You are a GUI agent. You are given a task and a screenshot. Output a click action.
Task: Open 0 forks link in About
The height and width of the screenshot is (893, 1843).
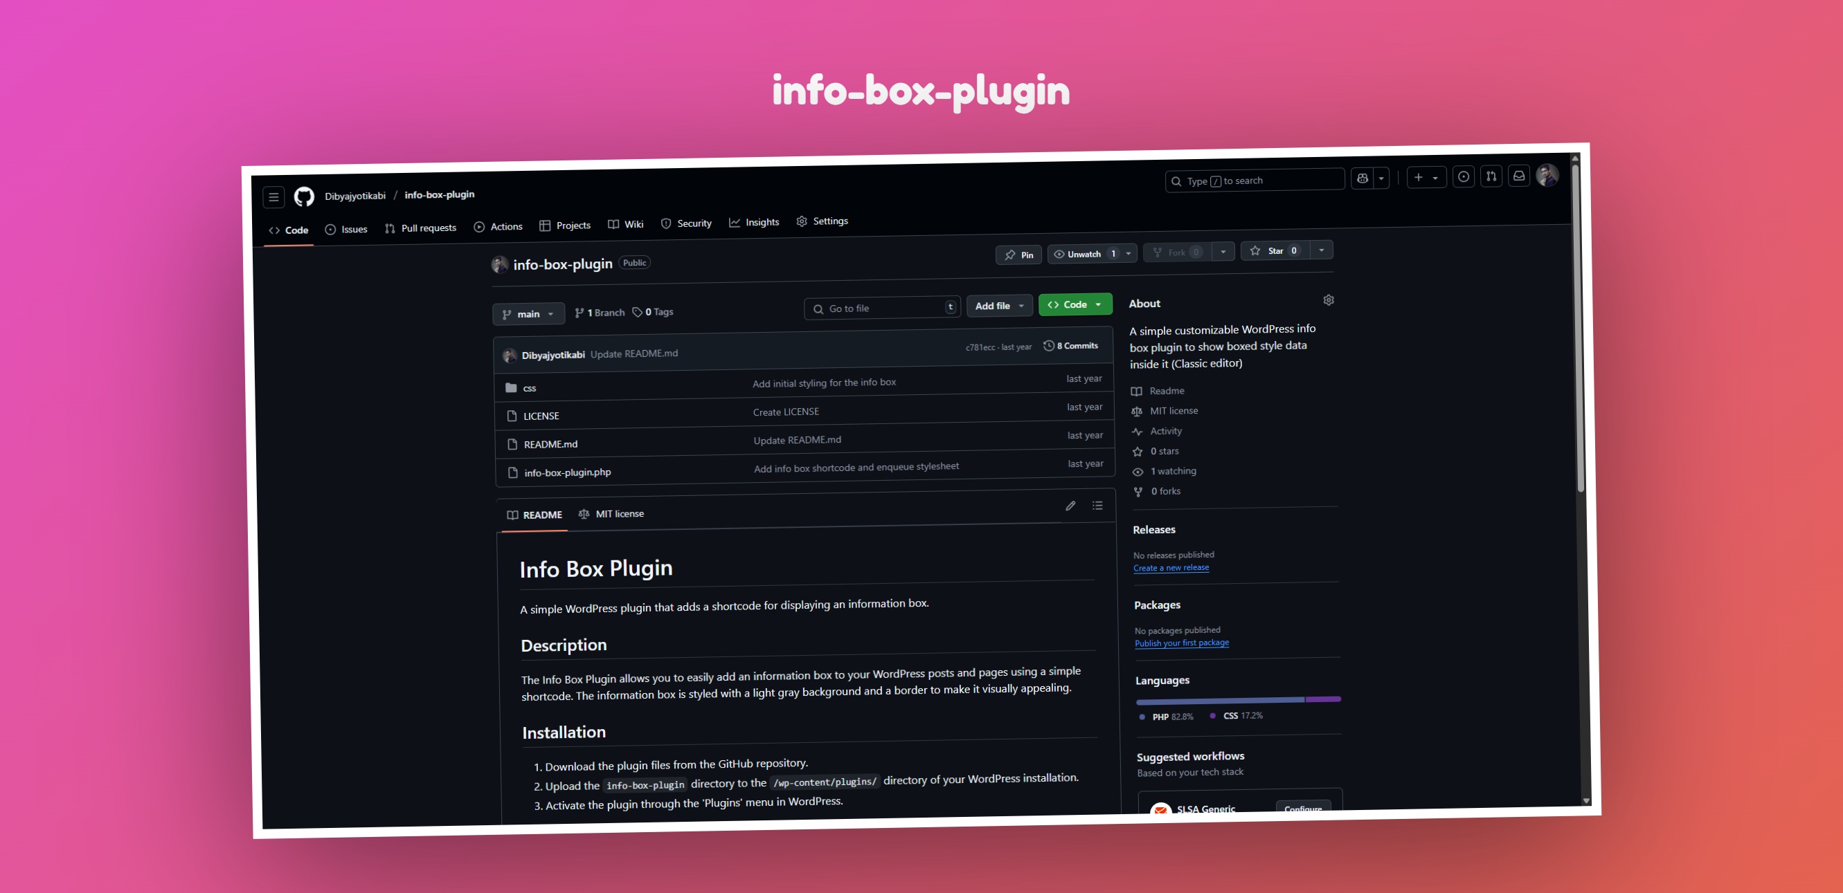[x=1158, y=491]
